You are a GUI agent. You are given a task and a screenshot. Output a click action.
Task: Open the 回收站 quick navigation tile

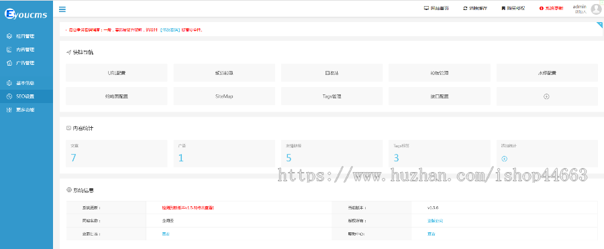click(x=332, y=72)
